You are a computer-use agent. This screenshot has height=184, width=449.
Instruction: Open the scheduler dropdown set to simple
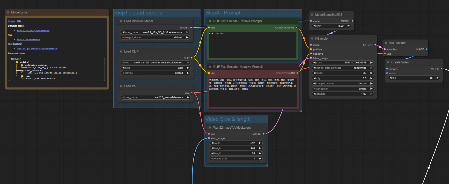coord(343,89)
